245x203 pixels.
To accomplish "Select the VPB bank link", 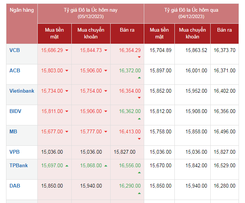I will click(14, 152).
